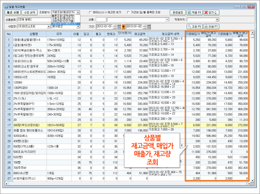Screen dimensions: 260x194
Task: Adjust end date 2013-01-02 spinner
Action: [x=144, y=26]
